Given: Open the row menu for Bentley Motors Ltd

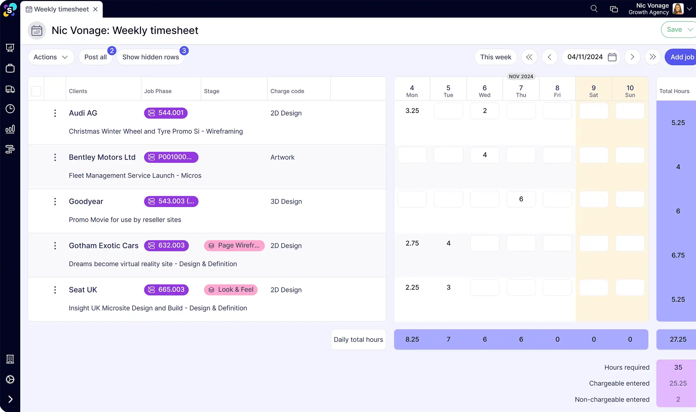Looking at the screenshot, I should [x=55, y=157].
